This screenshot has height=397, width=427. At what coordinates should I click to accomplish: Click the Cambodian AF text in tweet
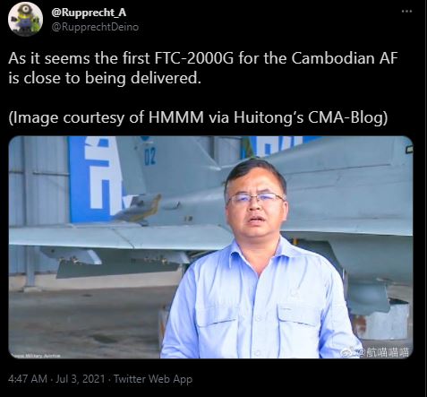click(345, 57)
